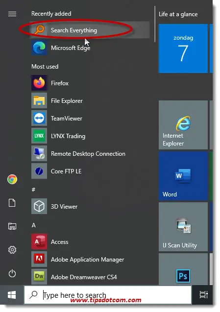Viewport: 220px width, 312px height.
Task: Open the calendar tile showing zondag 7
Action: click(x=183, y=48)
